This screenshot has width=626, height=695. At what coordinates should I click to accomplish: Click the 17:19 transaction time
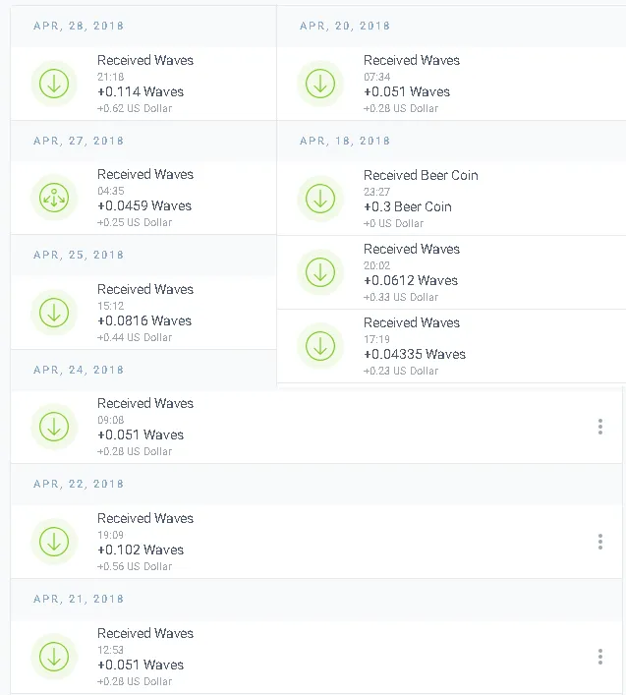(x=377, y=339)
